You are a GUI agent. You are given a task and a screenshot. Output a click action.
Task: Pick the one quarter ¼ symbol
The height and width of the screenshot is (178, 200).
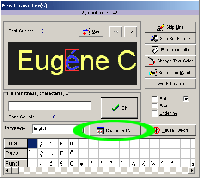(134, 163)
